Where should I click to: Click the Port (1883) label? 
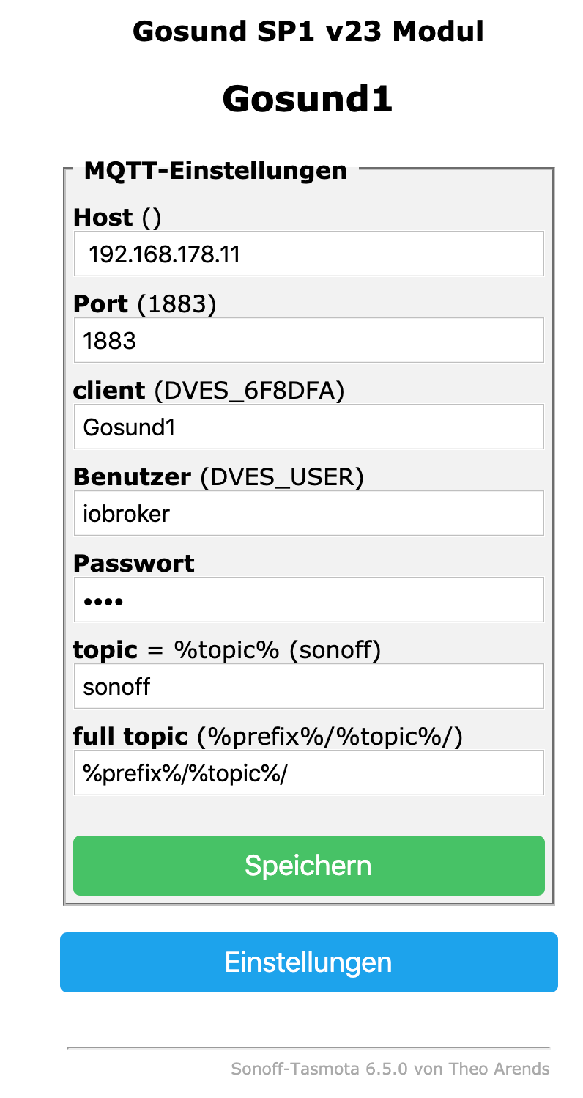coord(145,304)
